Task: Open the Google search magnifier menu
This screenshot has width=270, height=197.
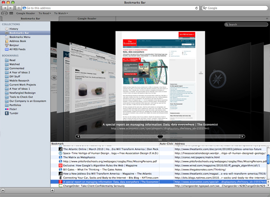Action: [x=205, y=8]
